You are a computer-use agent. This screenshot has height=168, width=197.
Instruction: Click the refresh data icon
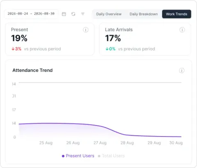click(x=73, y=14)
